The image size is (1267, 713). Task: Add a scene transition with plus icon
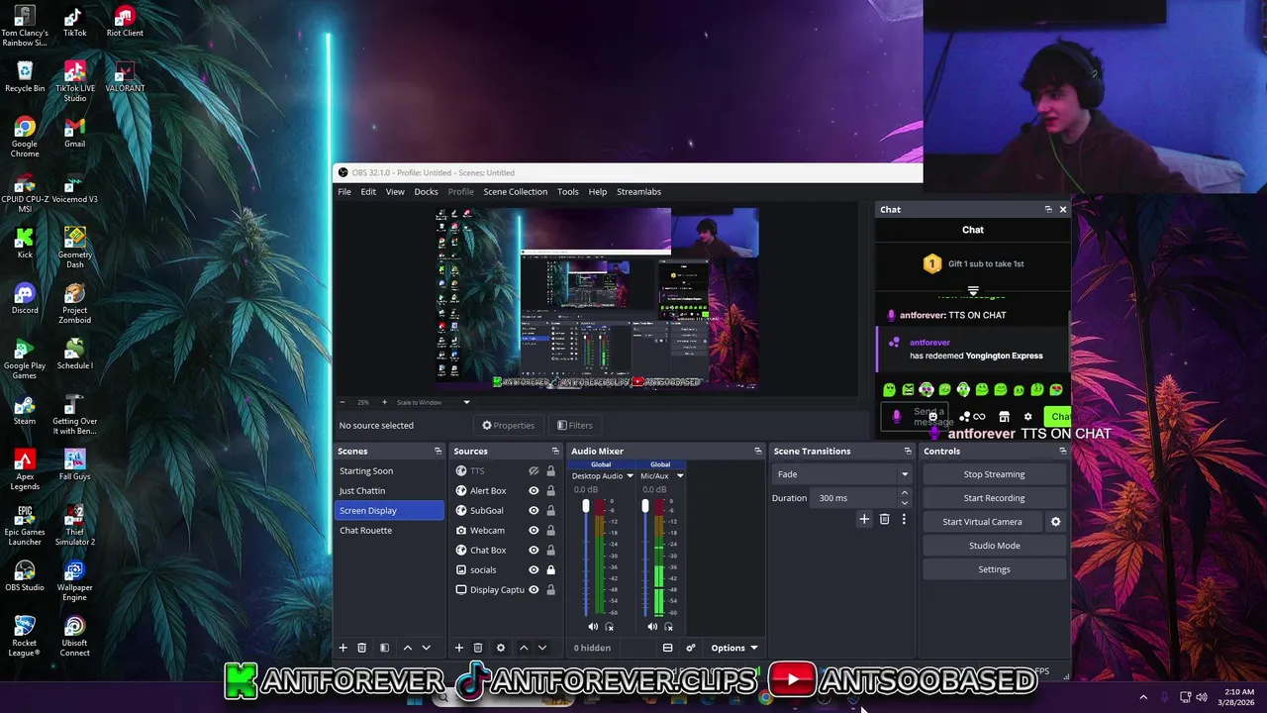pyautogui.click(x=864, y=519)
